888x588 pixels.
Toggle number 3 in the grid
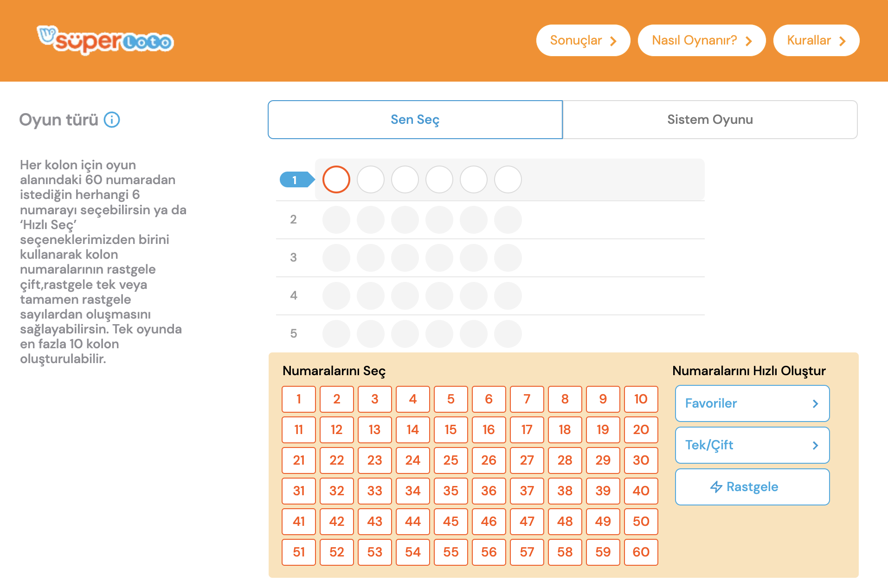375,399
